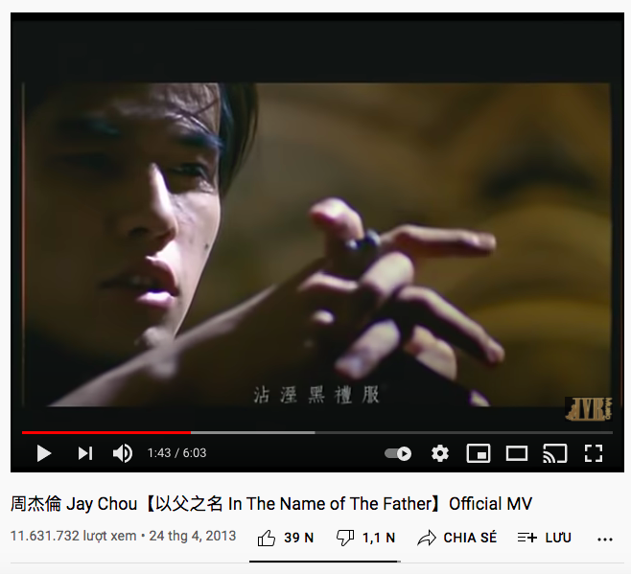
Task: Toggle the autoplay switch
Action: 398,453
